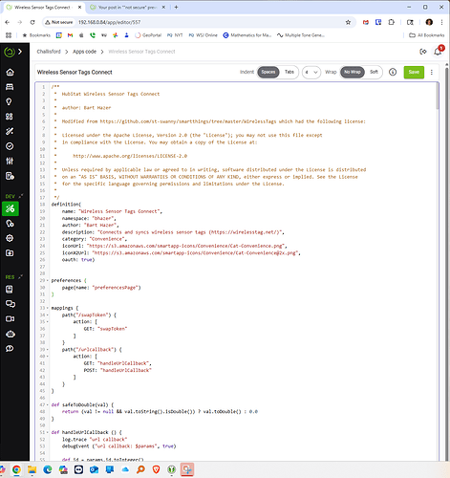Click the notifications bell icon

tap(438, 52)
